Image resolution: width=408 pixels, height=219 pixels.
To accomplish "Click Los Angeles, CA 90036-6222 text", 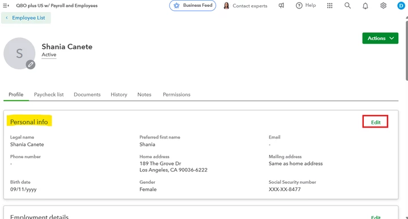I will pos(173,170).
